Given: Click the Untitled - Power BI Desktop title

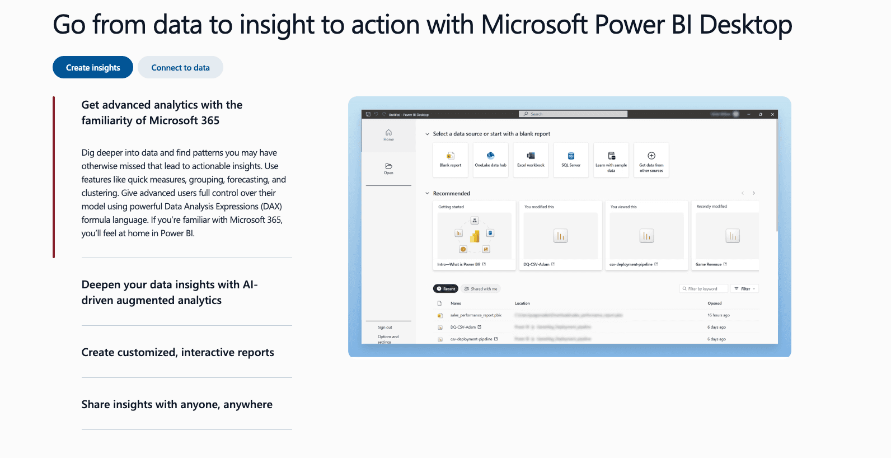Looking at the screenshot, I should point(409,115).
